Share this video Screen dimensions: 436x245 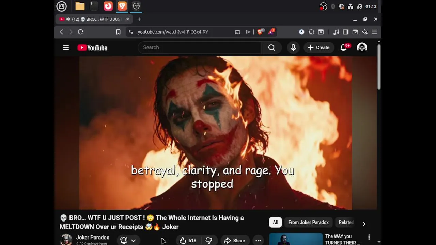(234, 241)
